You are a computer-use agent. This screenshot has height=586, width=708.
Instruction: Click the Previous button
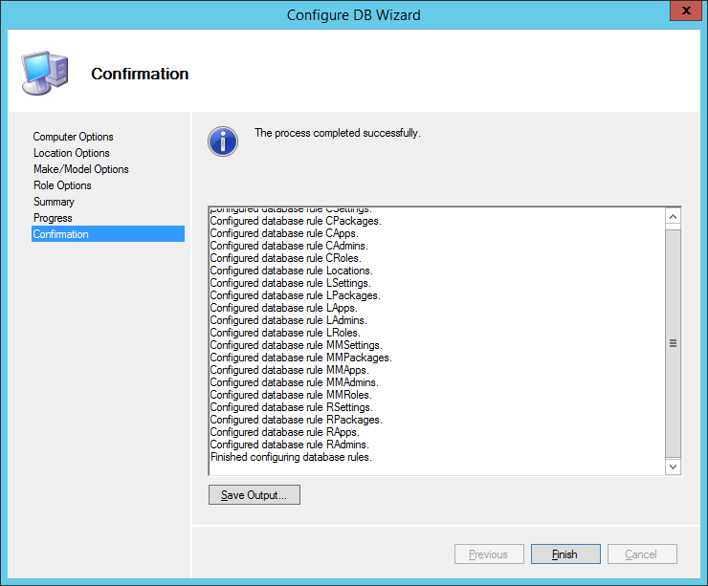pos(488,554)
